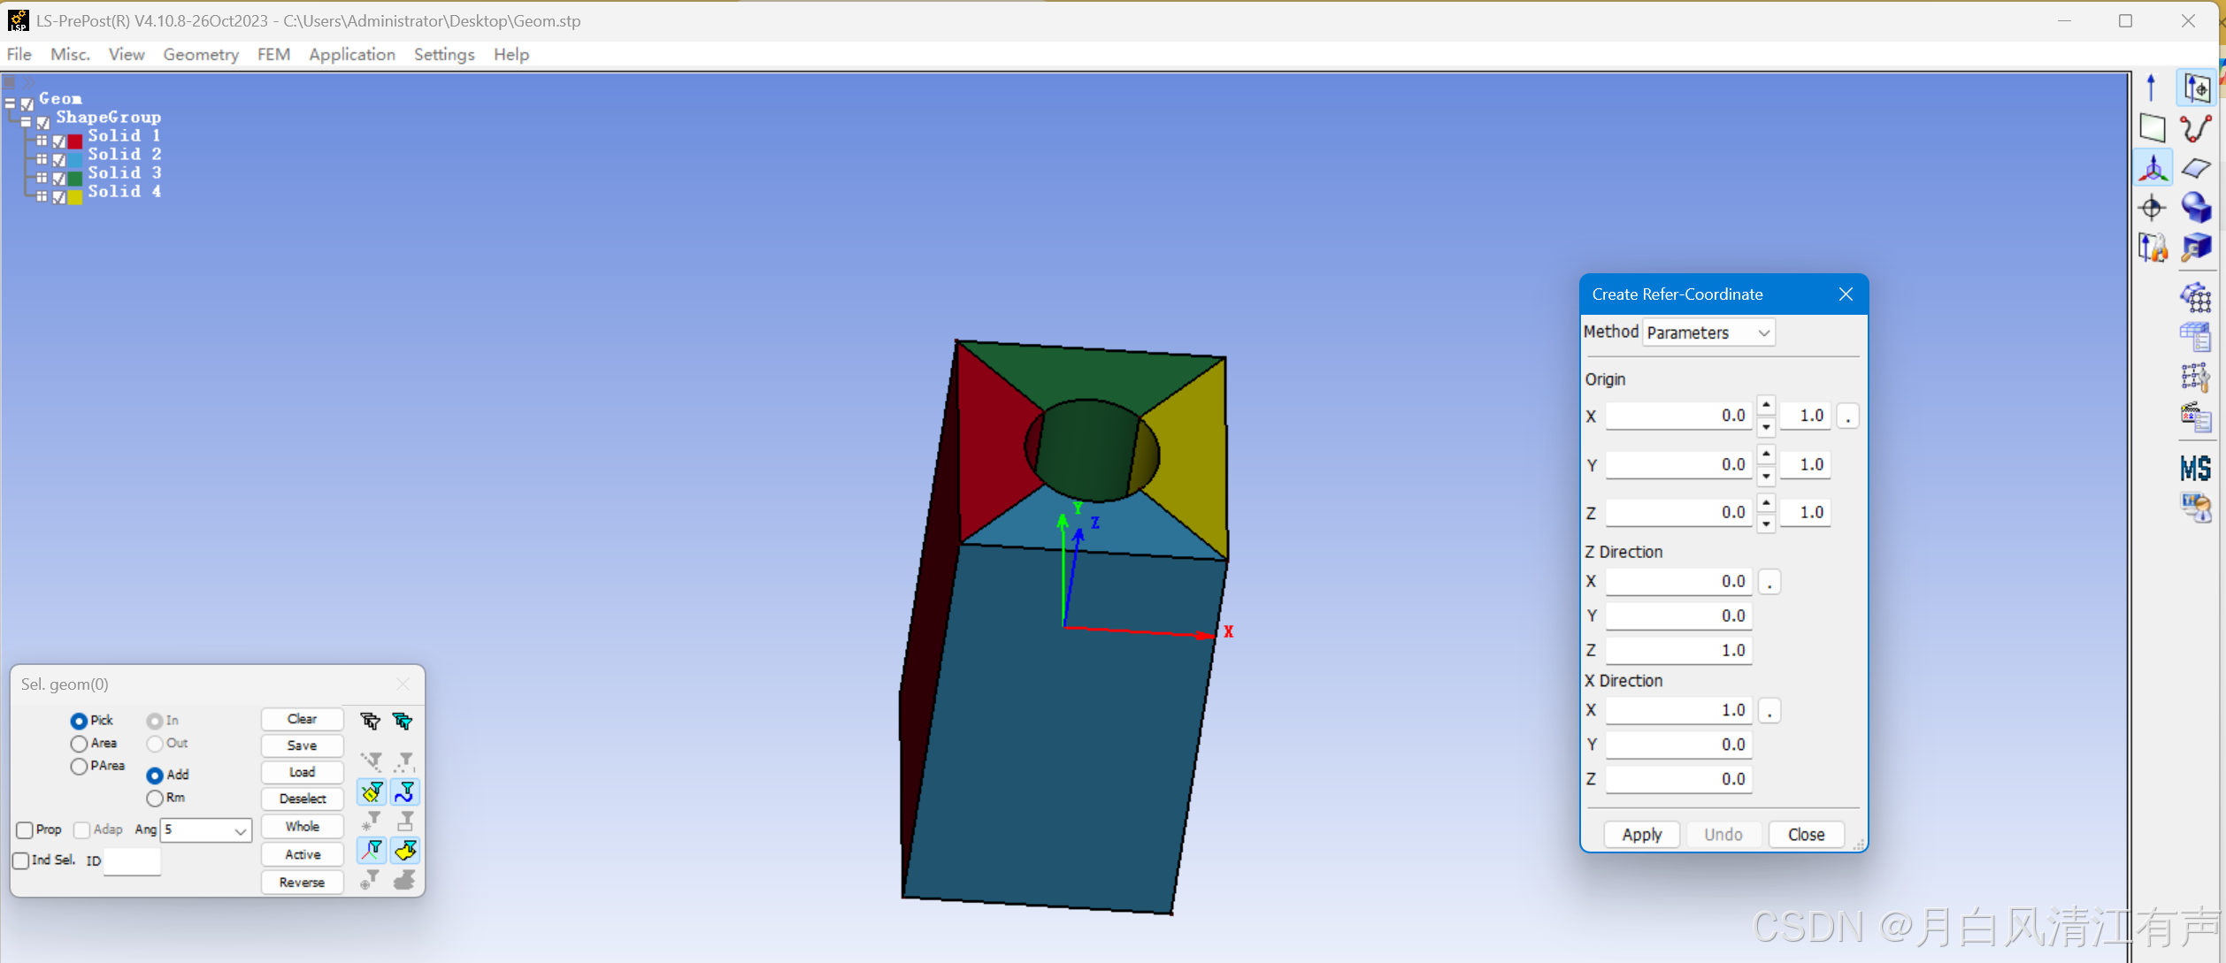The height and width of the screenshot is (963, 2226).
Task: Select the Area radio button
Action: pyautogui.click(x=80, y=744)
